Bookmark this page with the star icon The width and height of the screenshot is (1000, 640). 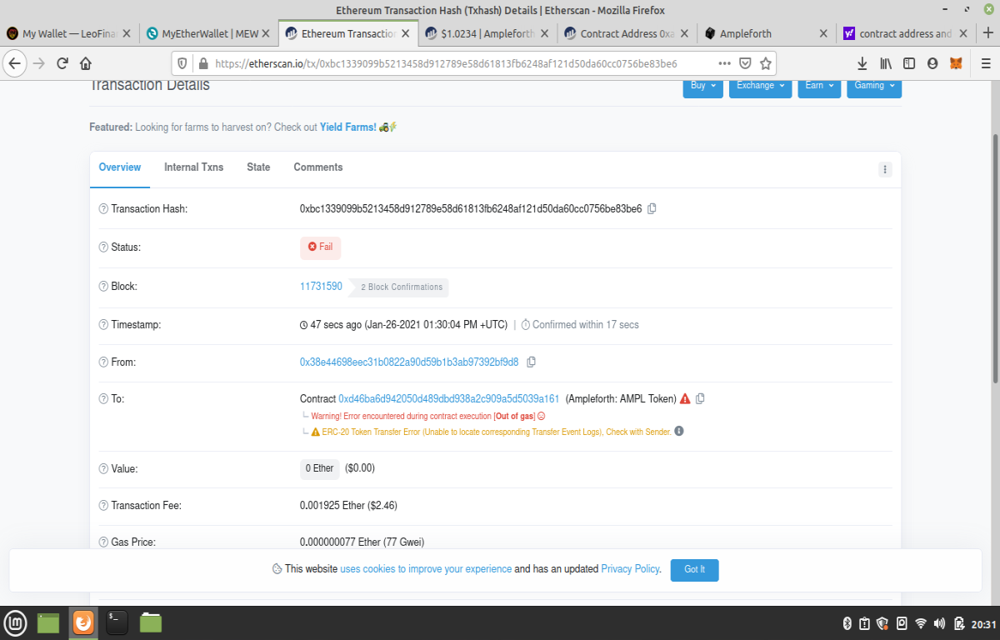click(x=765, y=63)
